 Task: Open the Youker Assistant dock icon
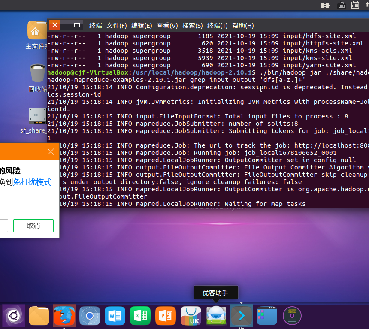[x=216, y=316]
